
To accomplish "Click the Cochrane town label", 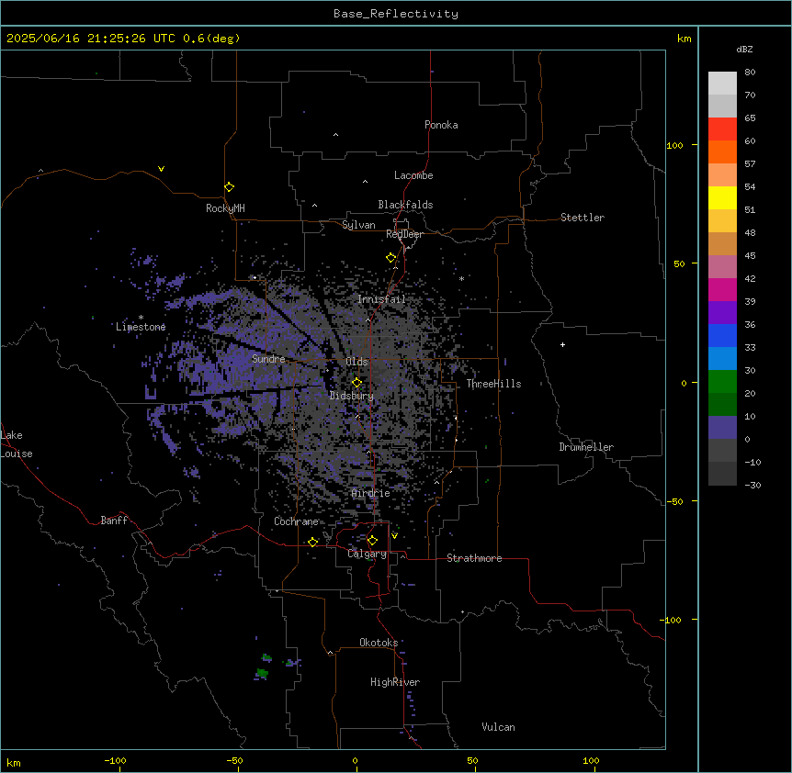I will pyautogui.click(x=296, y=521).
